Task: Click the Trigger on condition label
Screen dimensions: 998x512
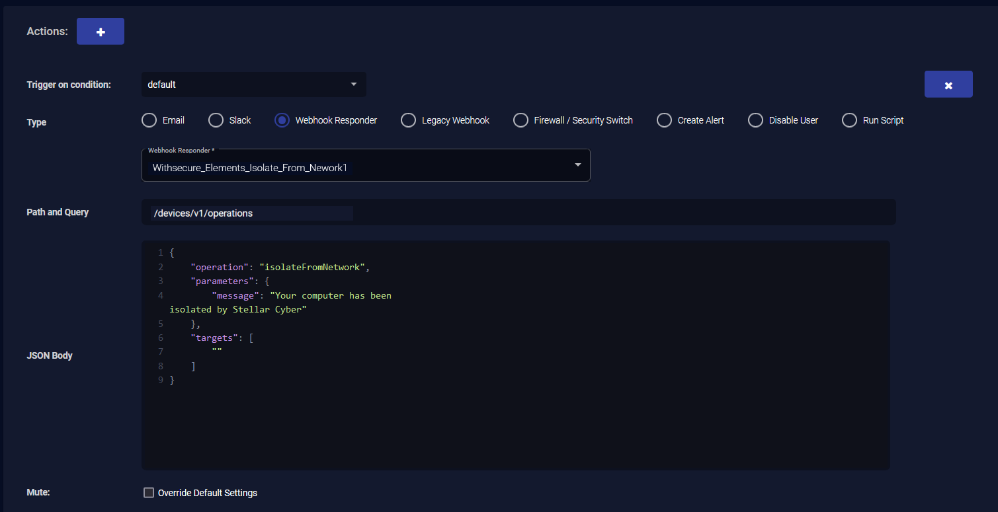Action: [x=69, y=85]
